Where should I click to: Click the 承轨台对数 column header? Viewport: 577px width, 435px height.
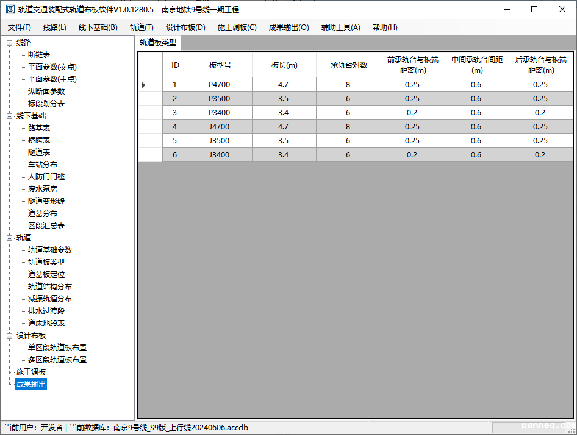click(348, 65)
